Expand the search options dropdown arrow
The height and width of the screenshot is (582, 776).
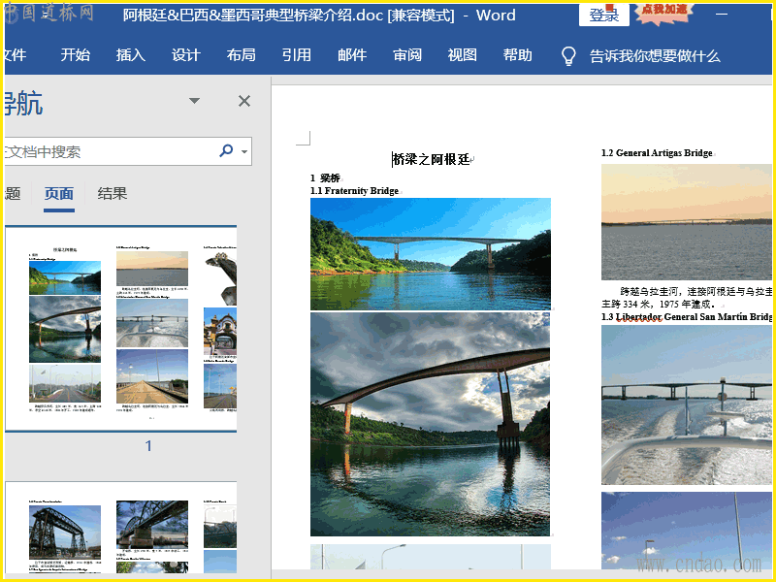pos(244,151)
